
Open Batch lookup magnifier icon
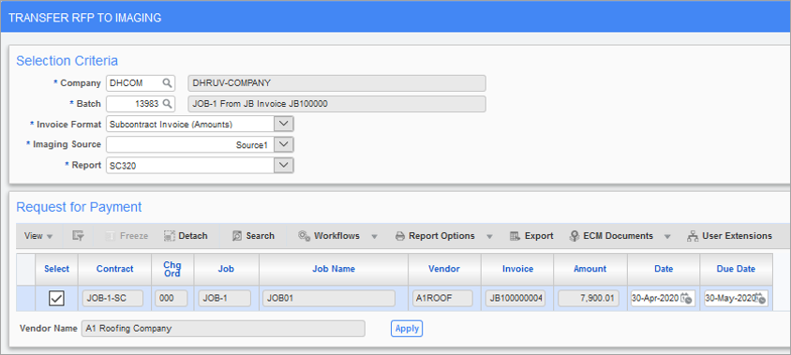click(167, 104)
